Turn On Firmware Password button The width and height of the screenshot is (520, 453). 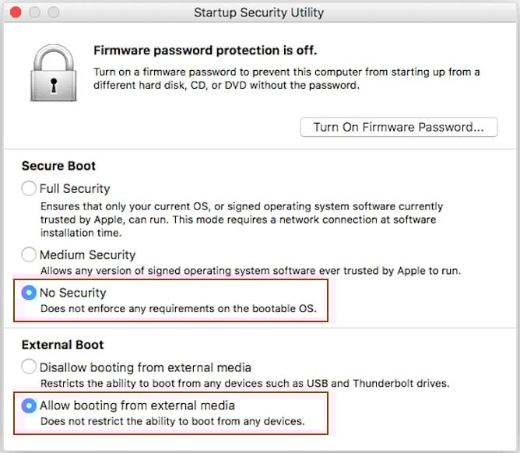399,127
